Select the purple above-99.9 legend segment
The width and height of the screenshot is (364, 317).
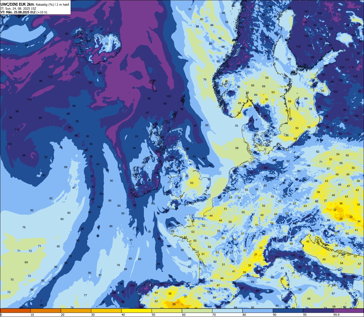[348, 310]
